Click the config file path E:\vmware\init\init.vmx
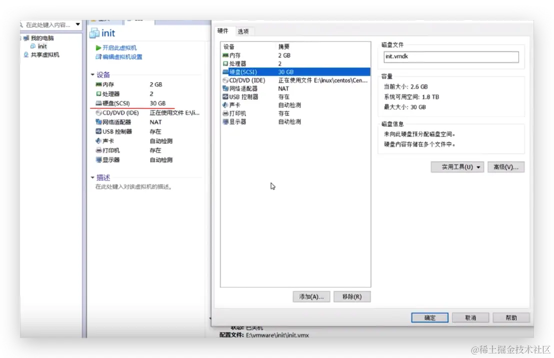The image size is (554, 358). tap(277, 335)
